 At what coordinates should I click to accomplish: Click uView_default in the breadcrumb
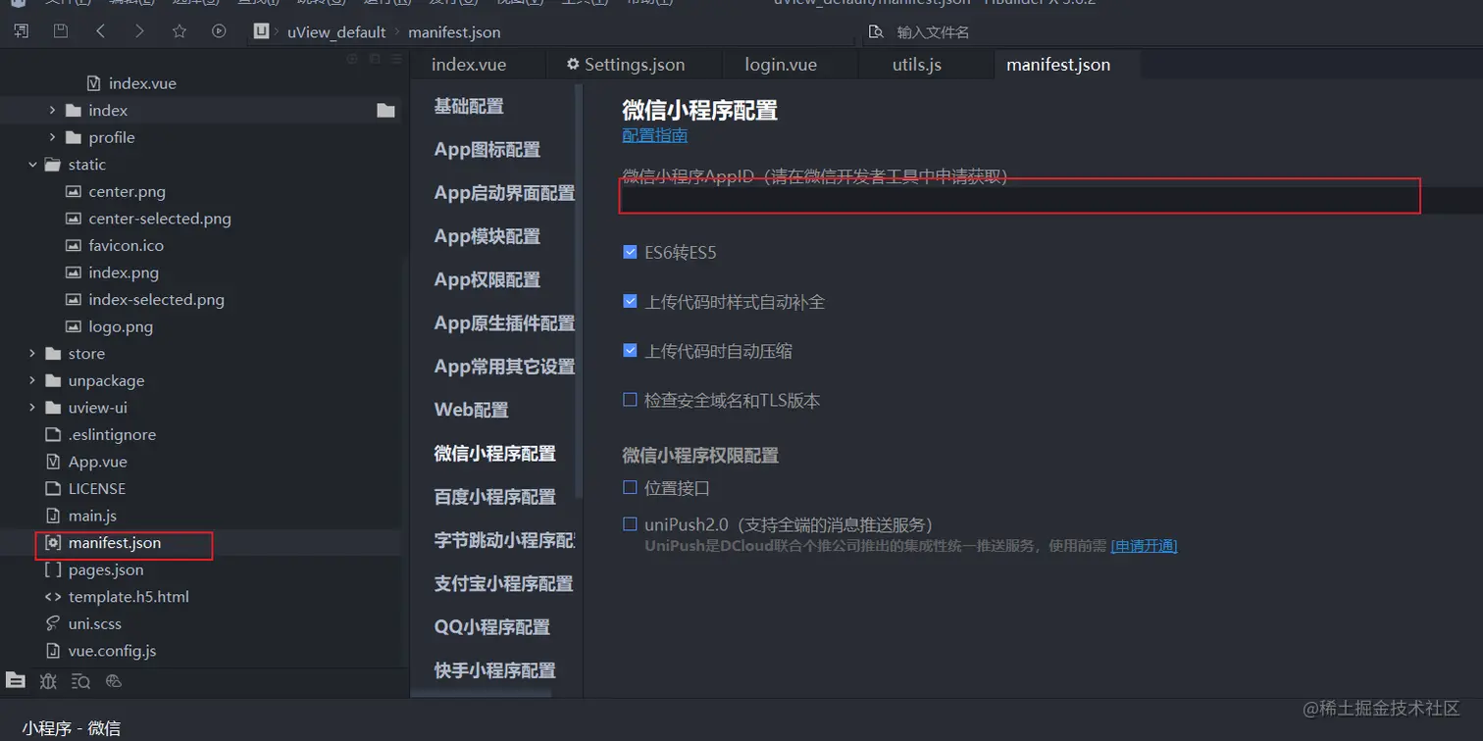click(336, 32)
